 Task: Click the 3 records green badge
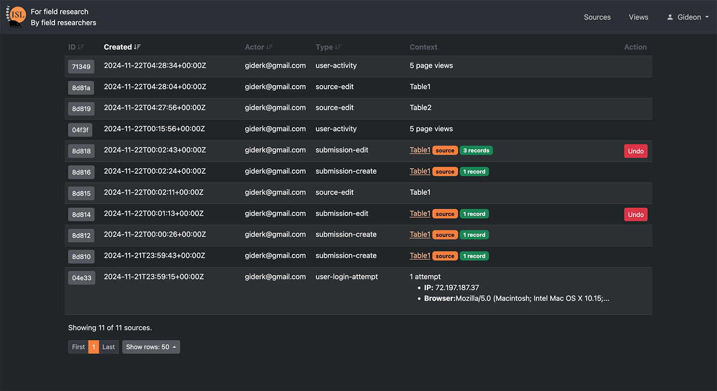coord(476,150)
